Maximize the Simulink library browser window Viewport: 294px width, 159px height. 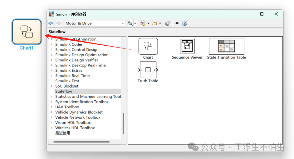click(x=262, y=14)
